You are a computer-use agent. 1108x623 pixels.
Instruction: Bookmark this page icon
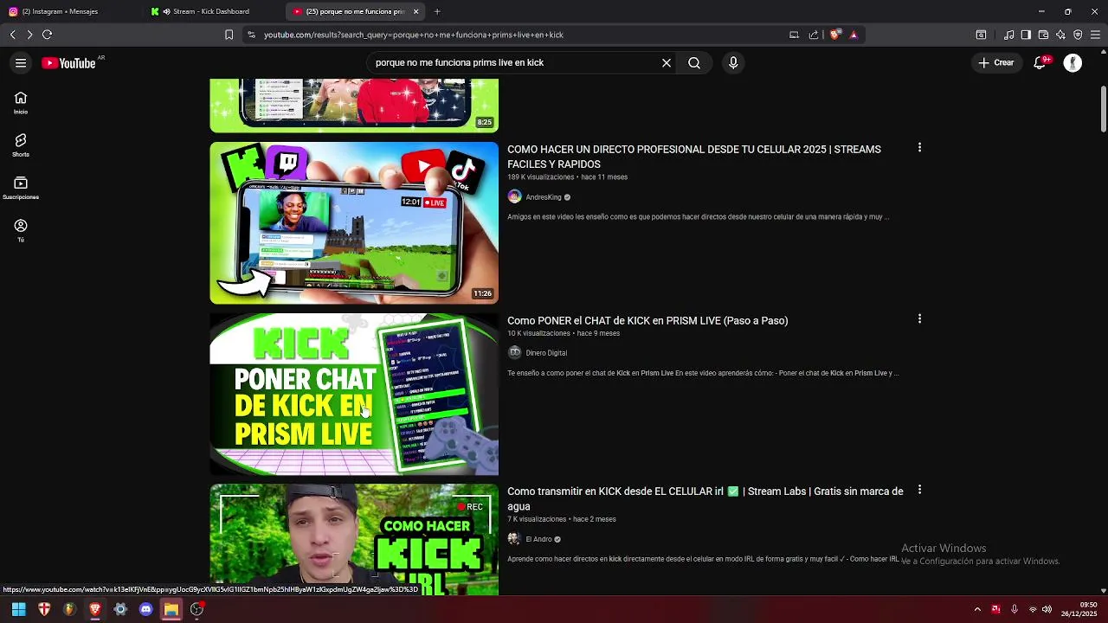coord(229,35)
